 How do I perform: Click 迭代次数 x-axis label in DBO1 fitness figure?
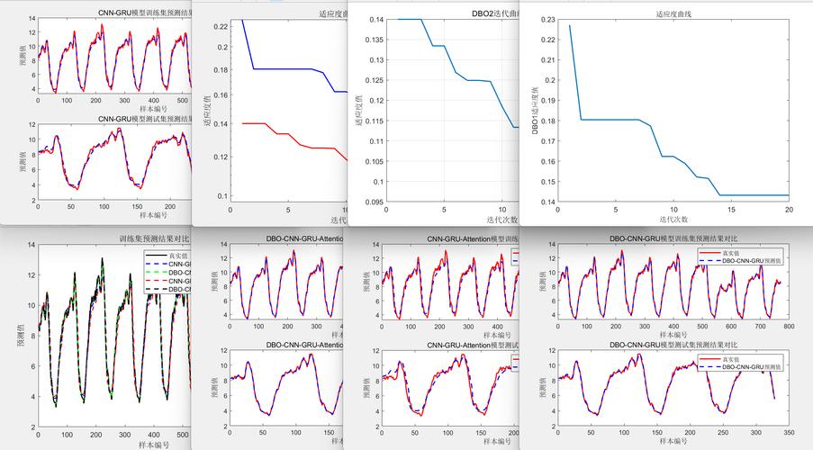pos(673,220)
